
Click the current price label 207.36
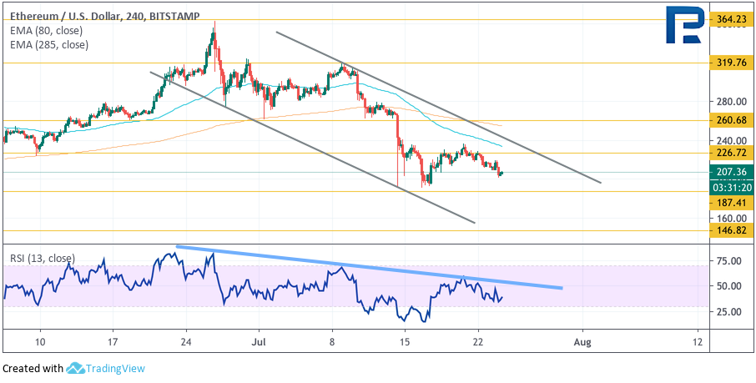(x=731, y=173)
